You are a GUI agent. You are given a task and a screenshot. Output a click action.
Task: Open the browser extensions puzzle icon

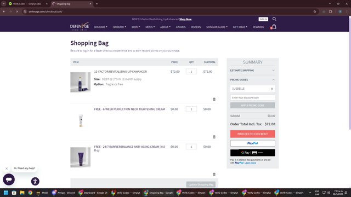pos(331,11)
